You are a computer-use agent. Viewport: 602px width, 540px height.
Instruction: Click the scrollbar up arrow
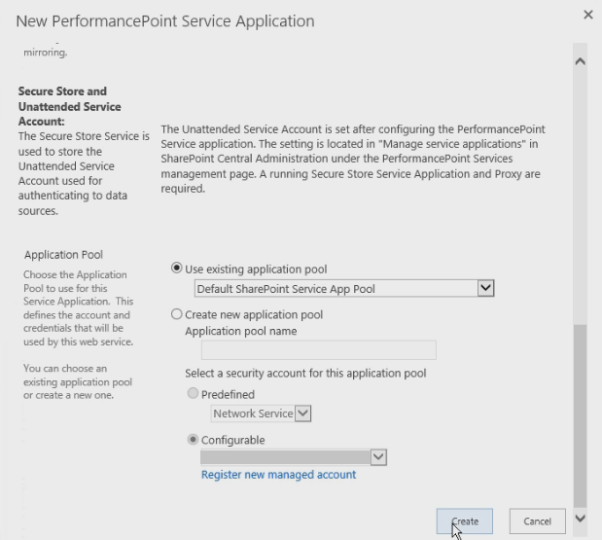pyautogui.click(x=580, y=61)
